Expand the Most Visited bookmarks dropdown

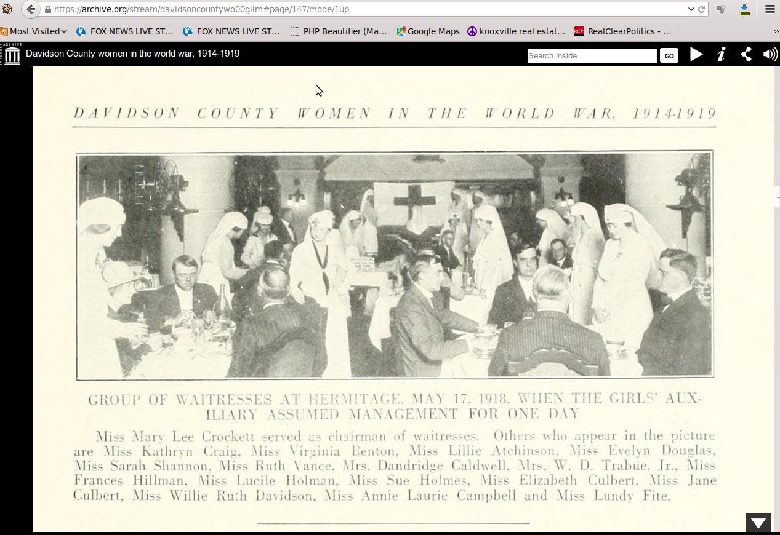click(x=34, y=31)
